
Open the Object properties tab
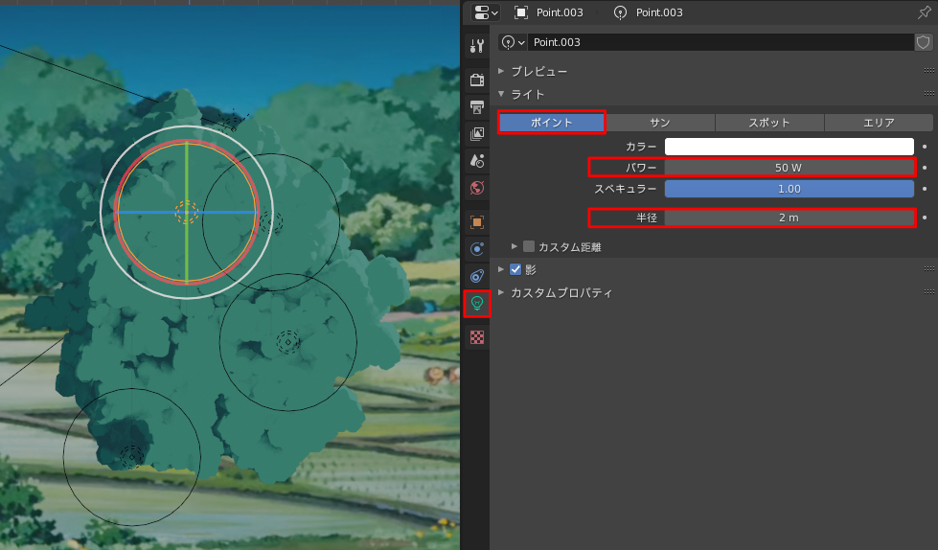coord(477,222)
